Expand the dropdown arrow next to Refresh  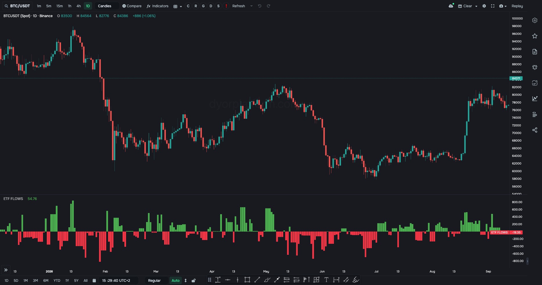(x=252, y=6)
